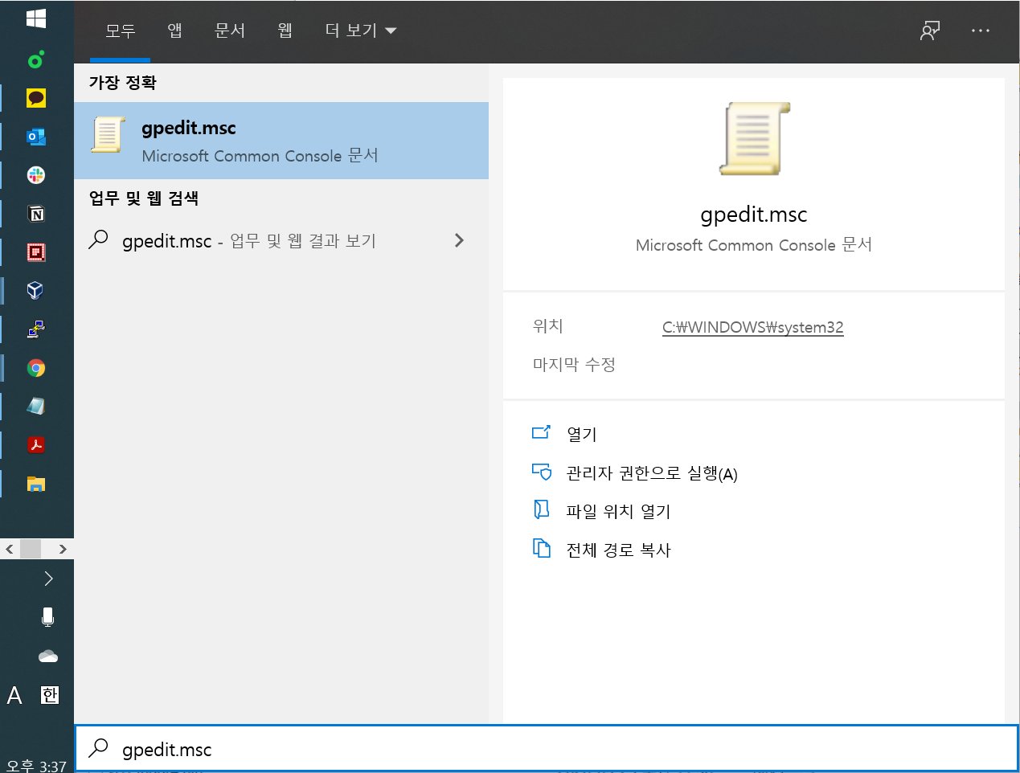Click magnifier icon beside web search result

point(99,239)
